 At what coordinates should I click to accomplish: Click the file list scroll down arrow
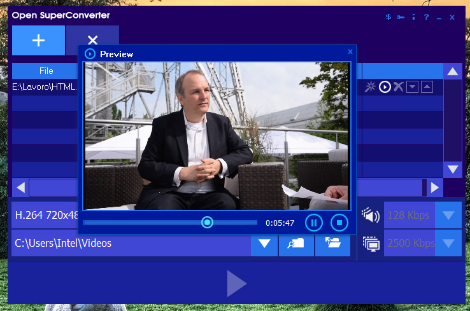tap(452, 169)
